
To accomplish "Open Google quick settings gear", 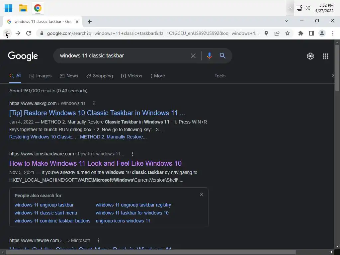I will [310, 56].
